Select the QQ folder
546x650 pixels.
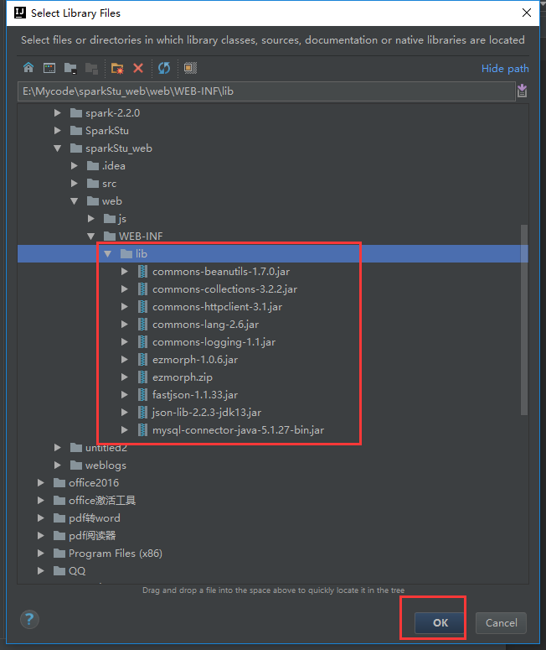[77, 571]
